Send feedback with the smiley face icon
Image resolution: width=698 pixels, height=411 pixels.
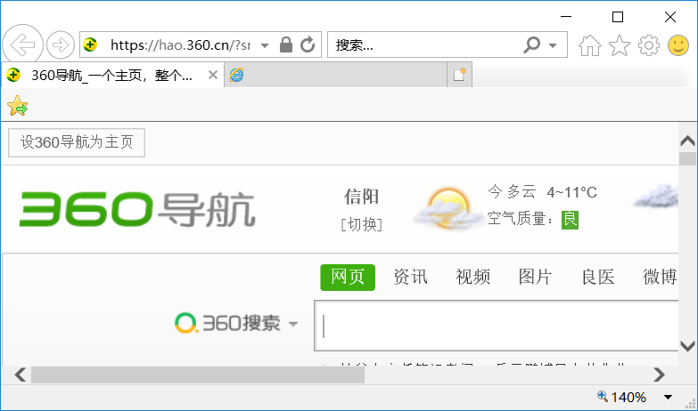point(678,45)
